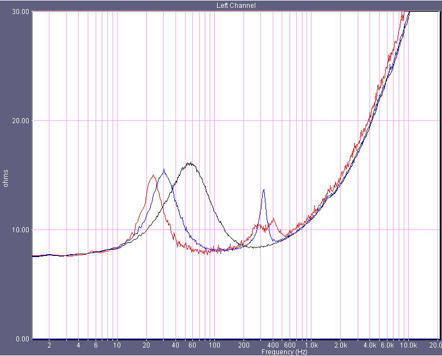Screen dimensions: 442x356
Task: Click the 100 label on the frequency axis
Action: (214, 345)
